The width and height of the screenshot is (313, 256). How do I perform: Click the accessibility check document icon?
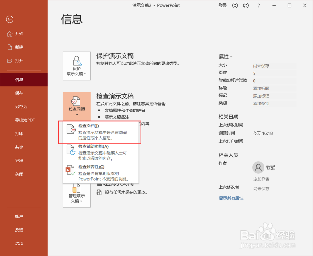point(71,150)
